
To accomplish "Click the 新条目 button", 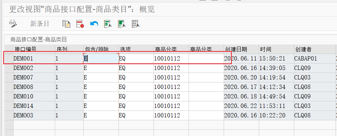I will click(x=40, y=24).
